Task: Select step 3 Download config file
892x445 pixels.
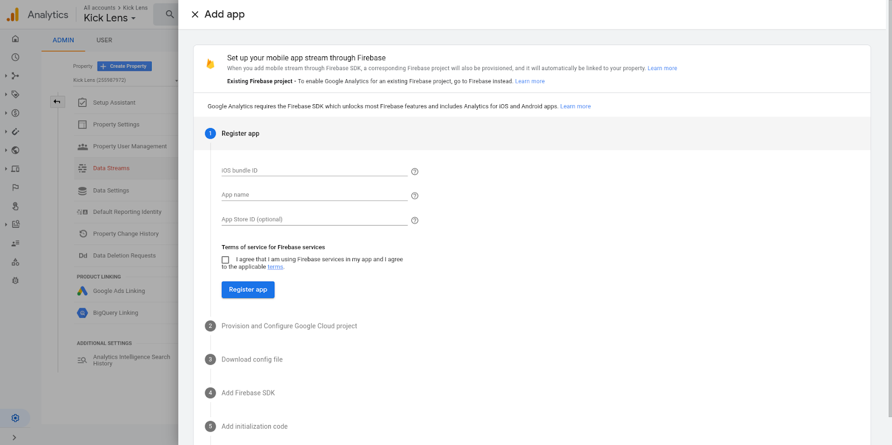Action: pyautogui.click(x=244, y=360)
